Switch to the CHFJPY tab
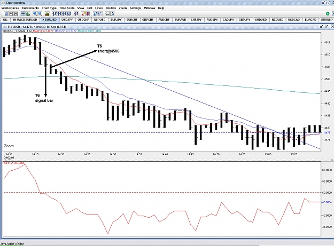The width and height of the screenshot is (334, 246). coord(196,20)
